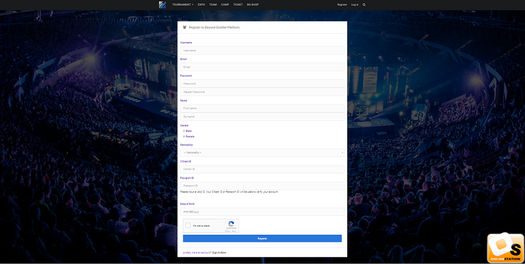Select the Male gender option
525x264 pixels.
coord(184,131)
